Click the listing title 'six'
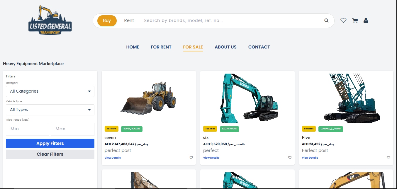The image size is (397, 189). pos(206,138)
